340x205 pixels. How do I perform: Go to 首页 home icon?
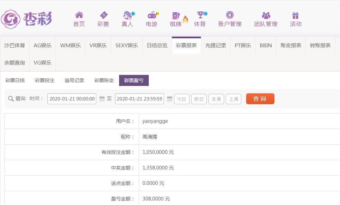click(79, 15)
